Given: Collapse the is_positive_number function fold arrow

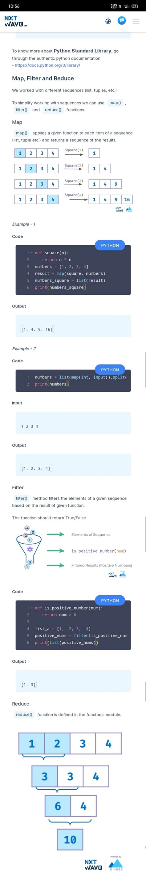Looking at the screenshot, I should click(x=32, y=608).
